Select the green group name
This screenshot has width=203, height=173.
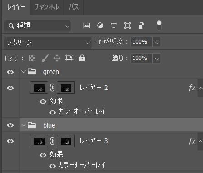coord(51,72)
